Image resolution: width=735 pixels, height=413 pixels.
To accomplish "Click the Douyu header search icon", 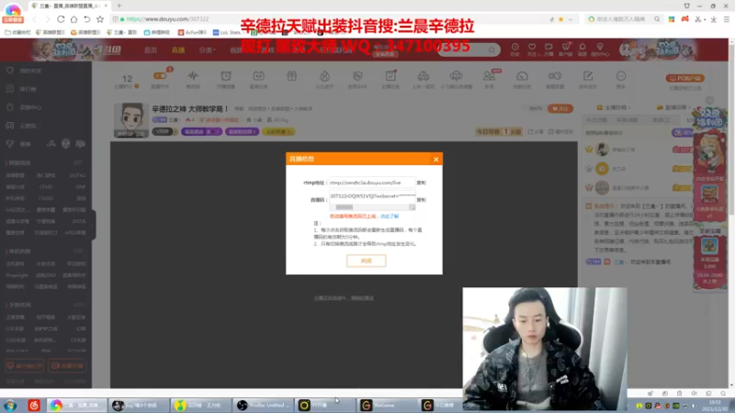I will point(492,50).
